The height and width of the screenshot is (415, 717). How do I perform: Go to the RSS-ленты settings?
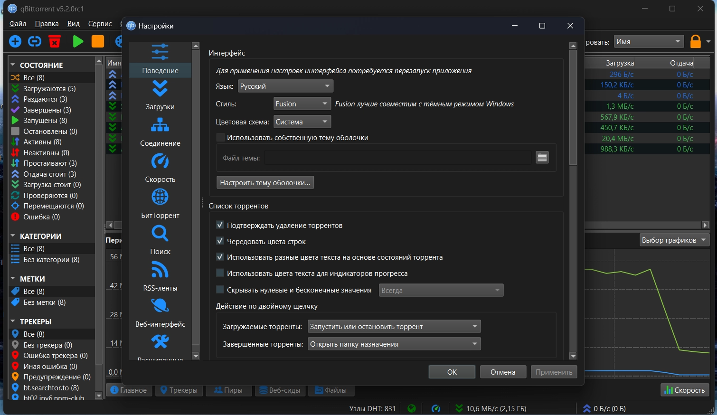(x=160, y=277)
